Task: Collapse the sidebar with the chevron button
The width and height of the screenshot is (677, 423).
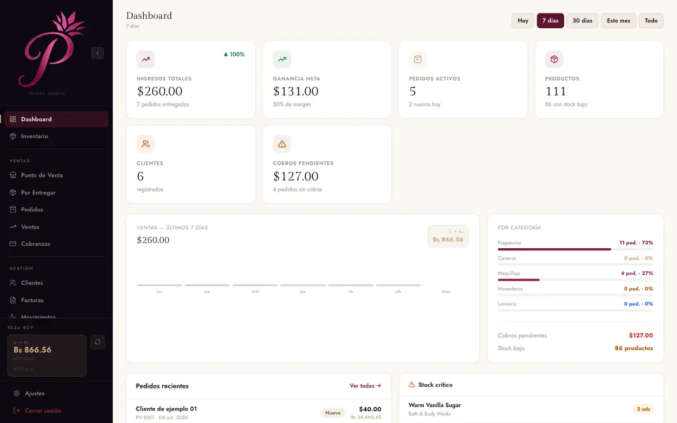Action: pyautogui.click(x=98, y=53)
